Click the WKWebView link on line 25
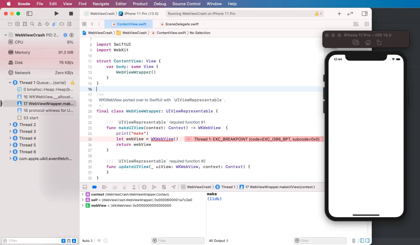 click(x=162, y=139)
